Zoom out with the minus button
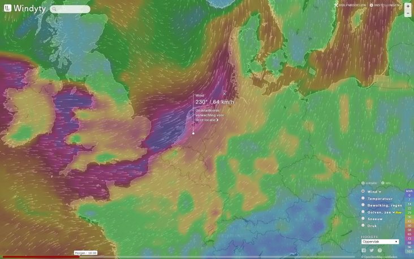The width and height of the screenshot is (414, 259). click(x=408, y=13)
